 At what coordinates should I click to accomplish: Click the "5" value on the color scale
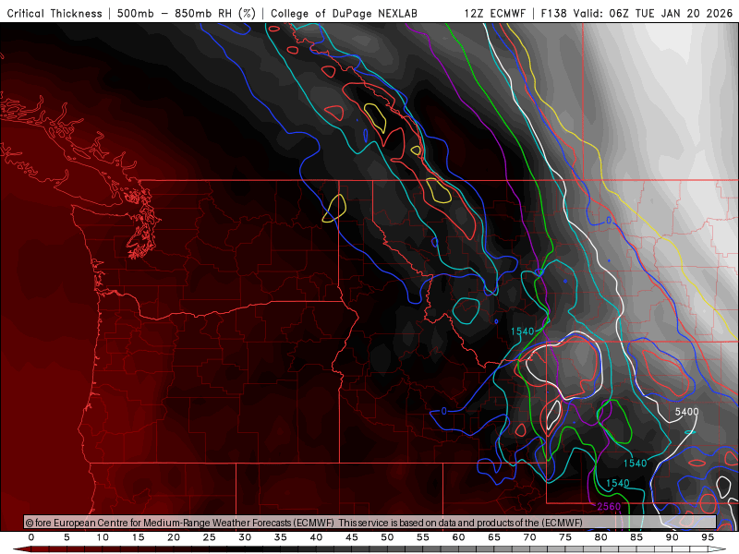tap(67, 537)
